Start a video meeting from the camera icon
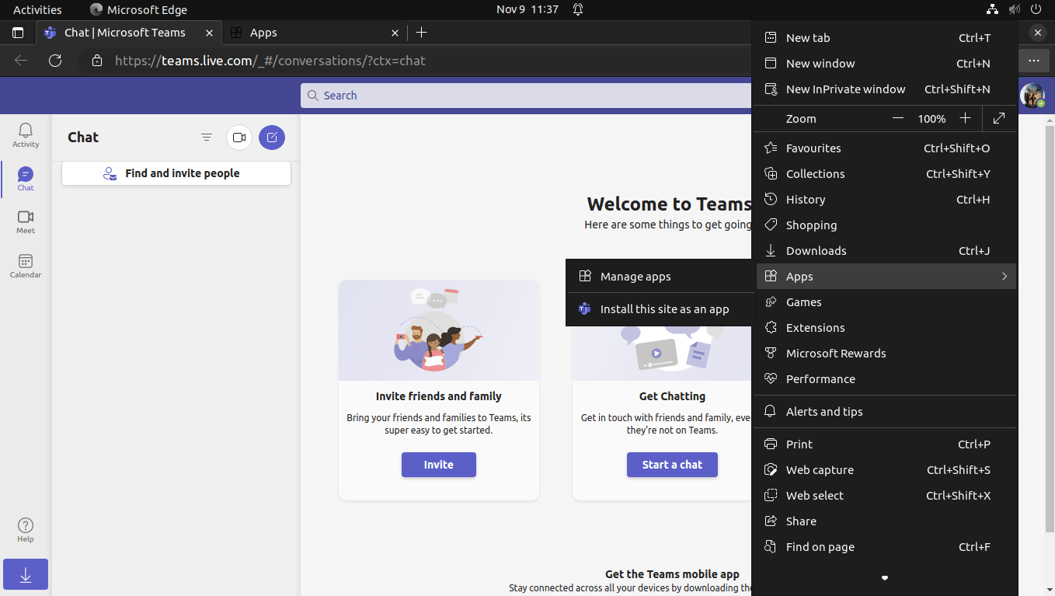The image size is (1055, 596). click(x=239, y=138)
